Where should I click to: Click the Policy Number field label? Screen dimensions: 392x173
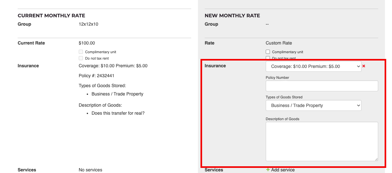coord(277,78)
